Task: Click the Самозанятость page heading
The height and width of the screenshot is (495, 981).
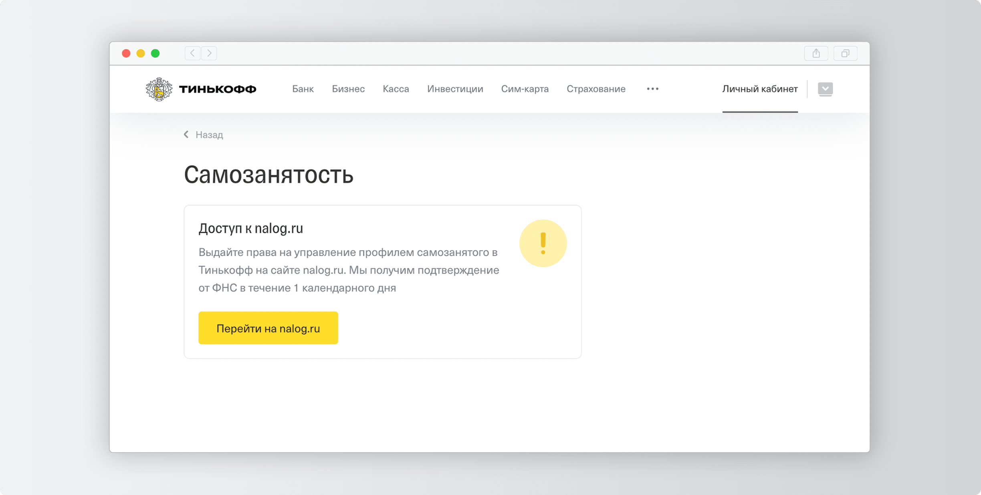Action: (x=268, y=175)
